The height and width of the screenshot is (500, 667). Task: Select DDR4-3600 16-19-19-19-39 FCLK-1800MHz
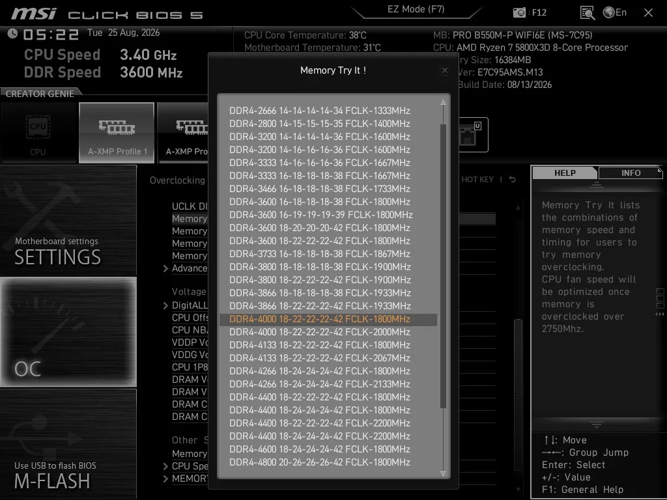point(320,215)
